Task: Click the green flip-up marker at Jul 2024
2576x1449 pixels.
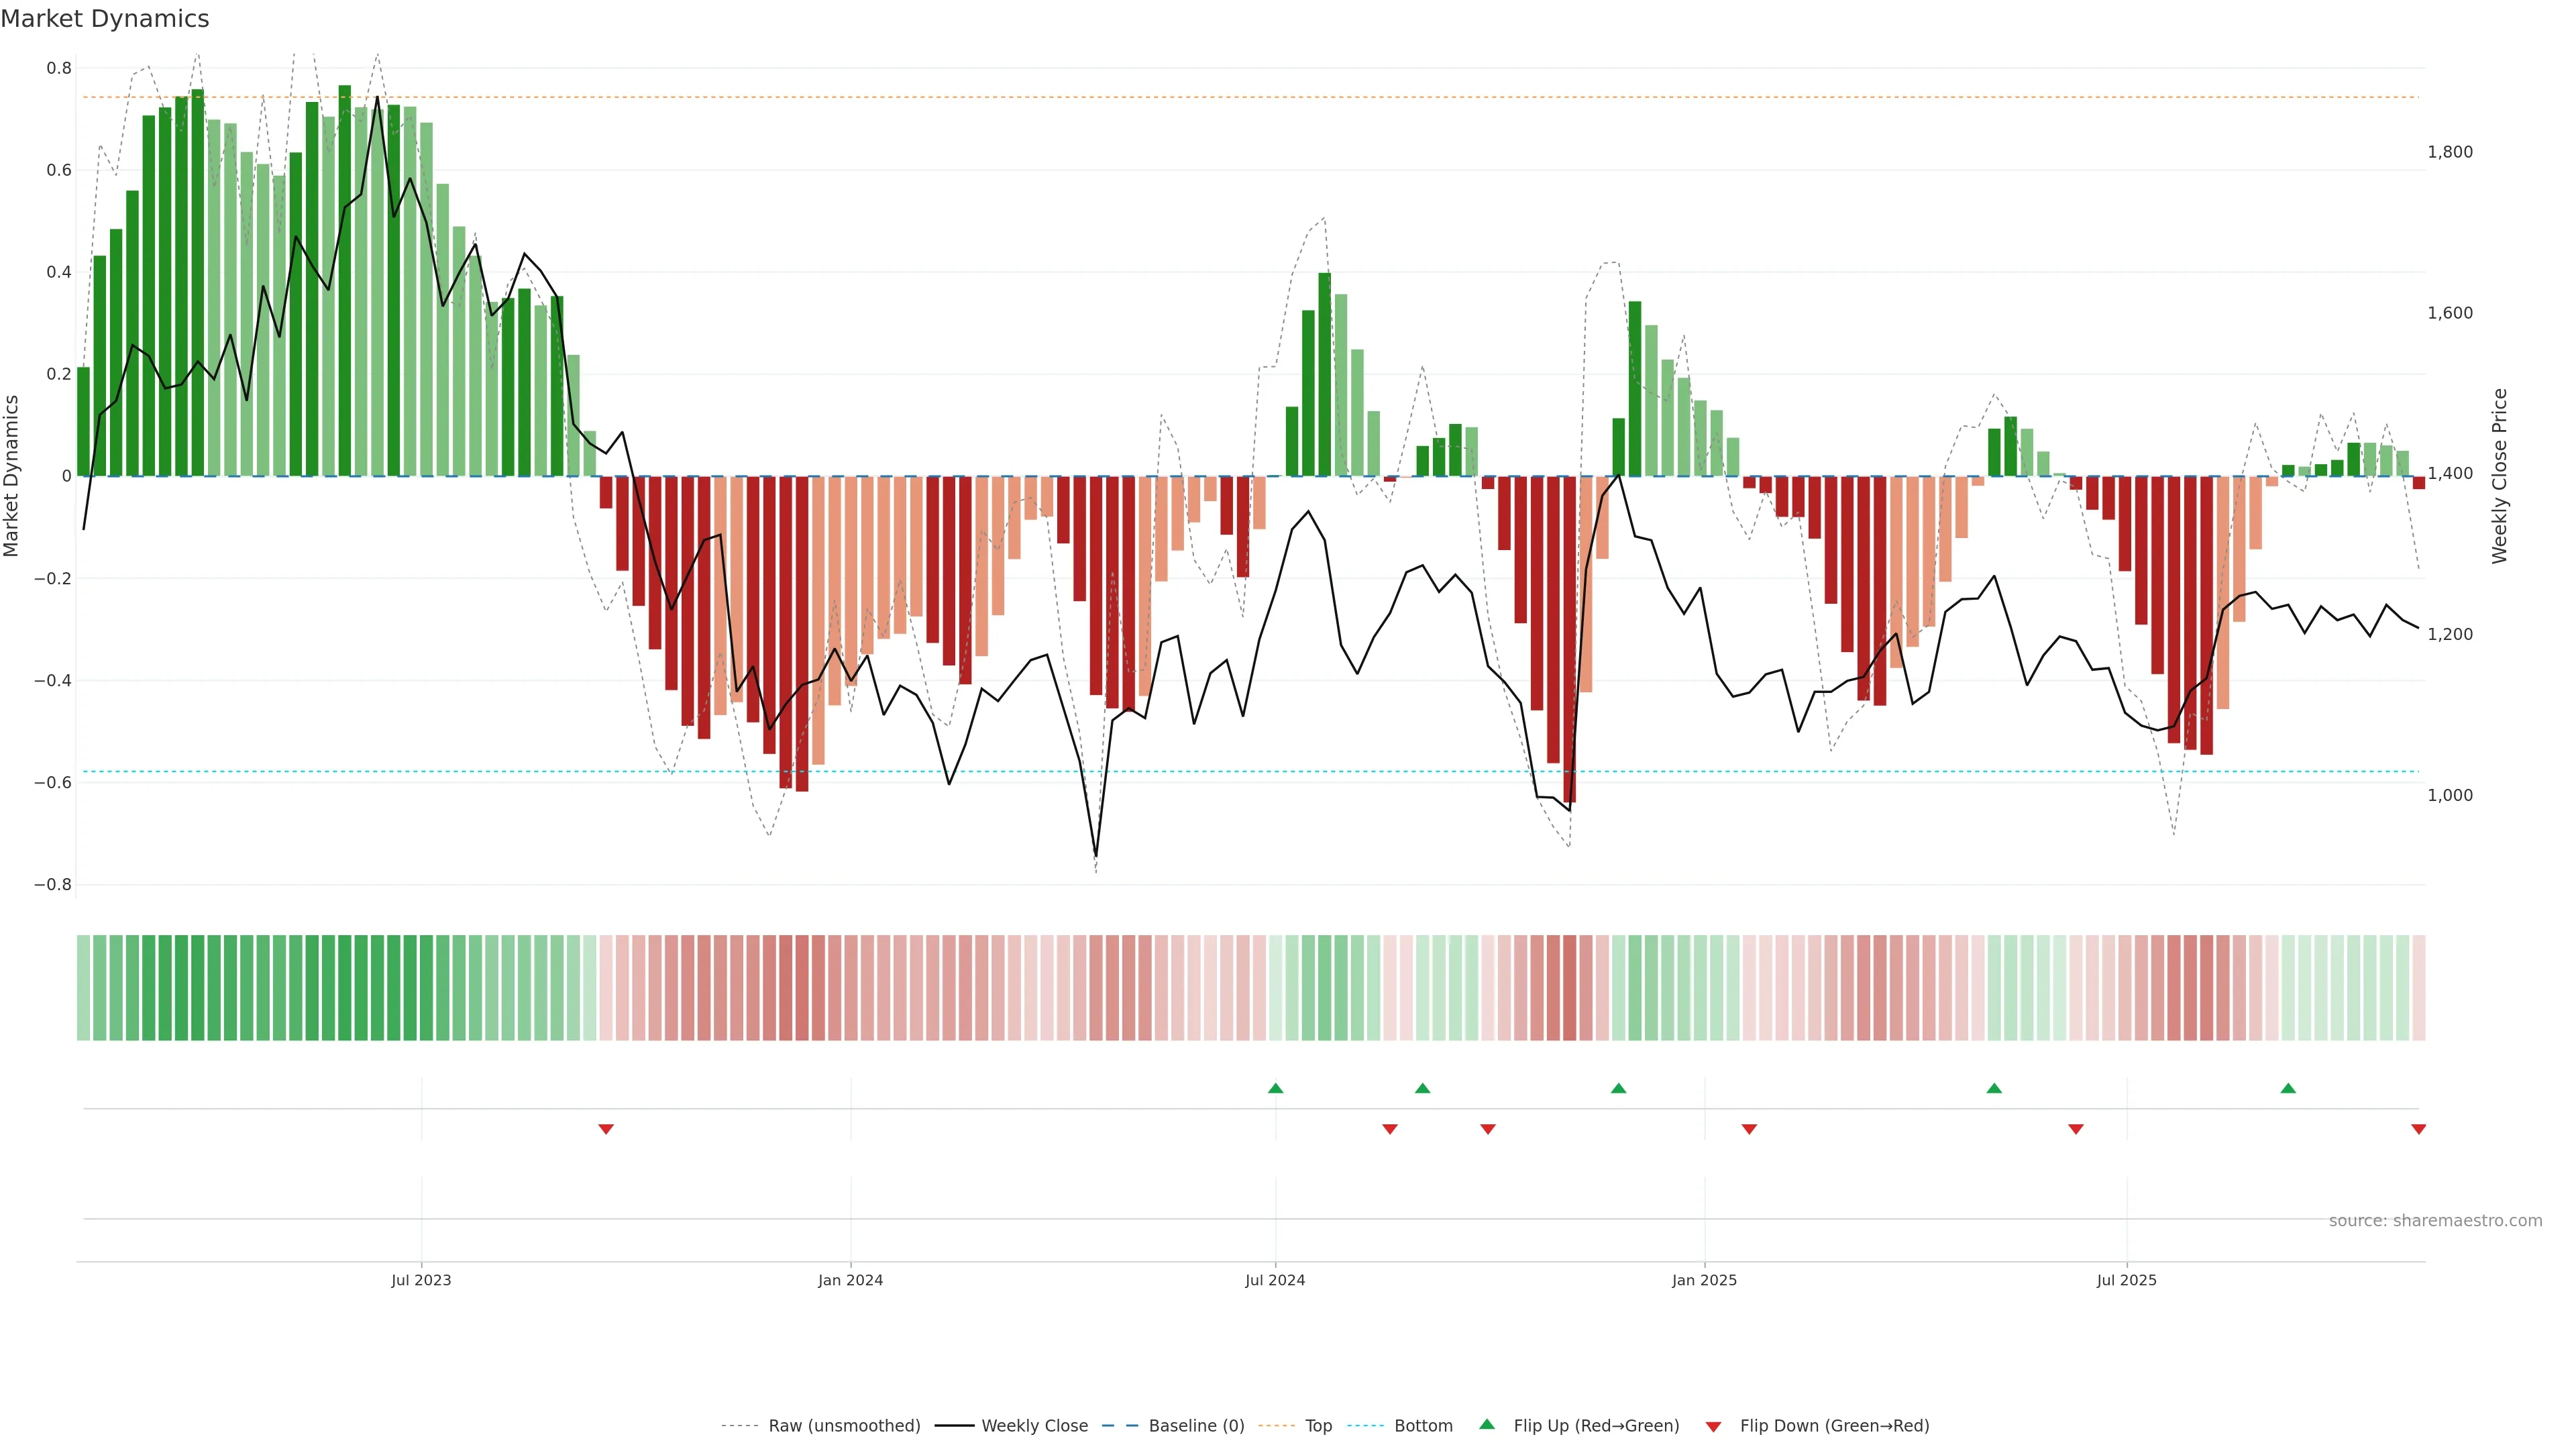Action: 1275,1088
